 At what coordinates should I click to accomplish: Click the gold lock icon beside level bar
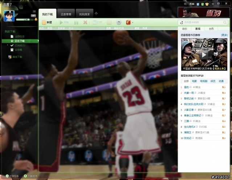pos(36,19)
